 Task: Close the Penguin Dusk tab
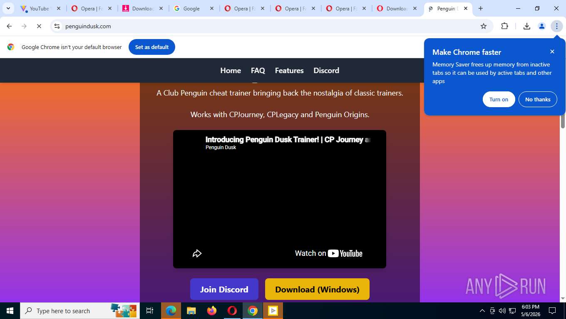[466, 8]
